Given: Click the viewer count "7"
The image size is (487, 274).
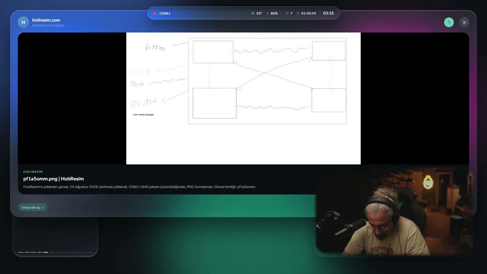Looking at the screenshot, I should tap(291, 13).
